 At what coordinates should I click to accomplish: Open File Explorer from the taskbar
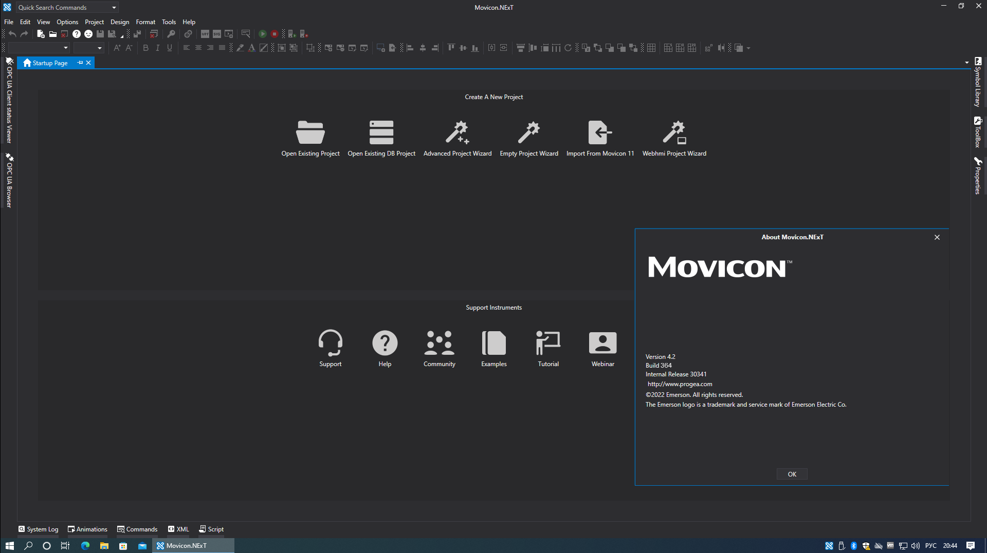[x=104, y=546]
